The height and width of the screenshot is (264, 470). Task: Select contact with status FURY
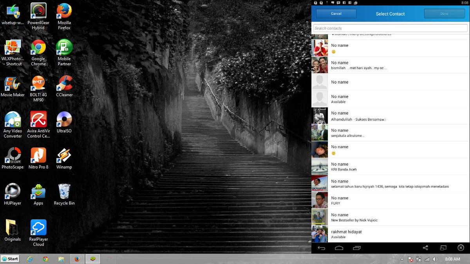point(390,200)
